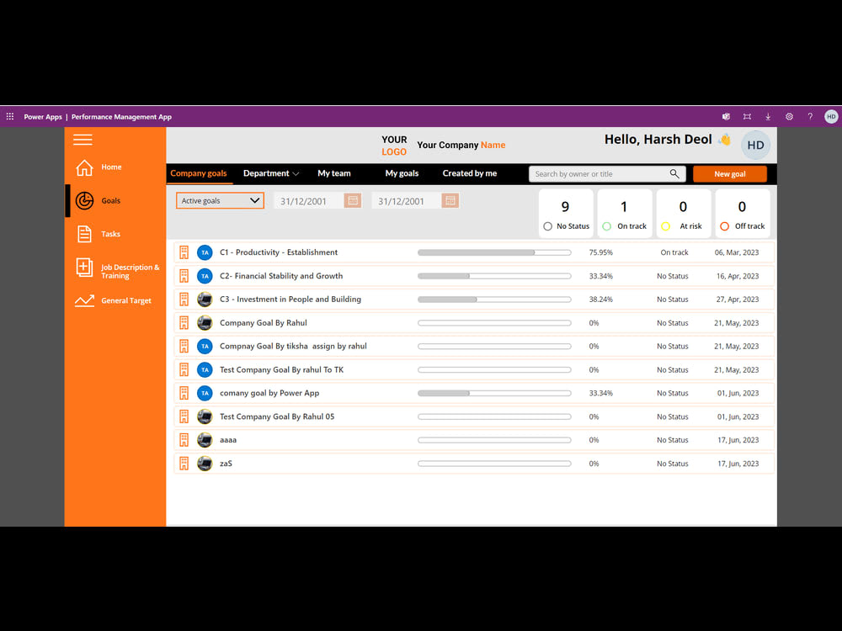Select the Home icon in the sidebar
842x631 pixels.
84,167
